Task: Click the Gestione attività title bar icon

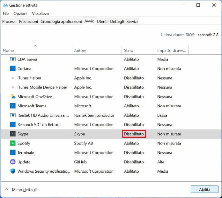Action: [x=5, y=5]
